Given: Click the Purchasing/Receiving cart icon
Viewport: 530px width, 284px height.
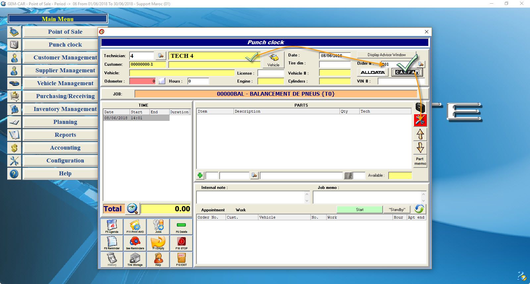Looking at the screenshot, I should (14, 96).
